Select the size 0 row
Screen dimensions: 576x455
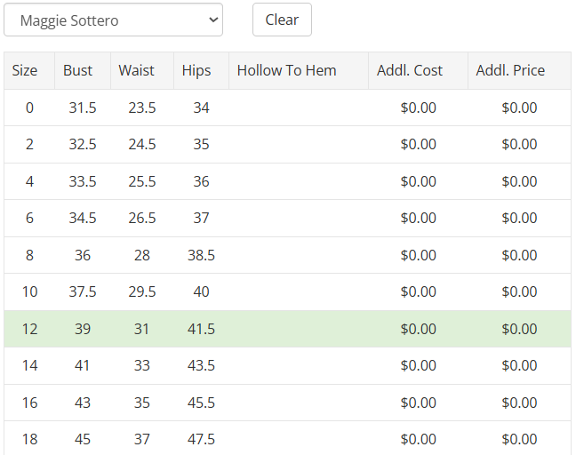pos(29,108)
